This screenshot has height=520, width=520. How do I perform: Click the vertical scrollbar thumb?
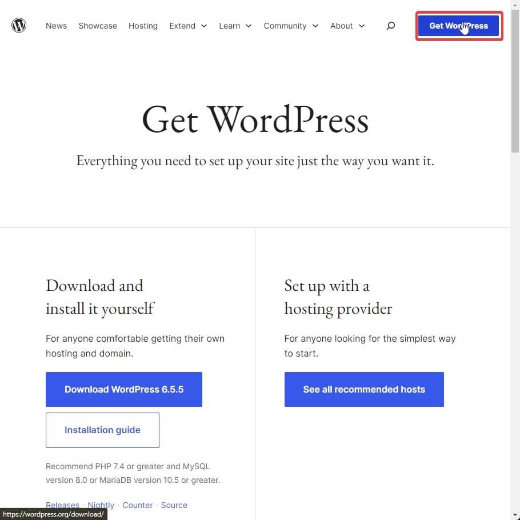(515, 81)
